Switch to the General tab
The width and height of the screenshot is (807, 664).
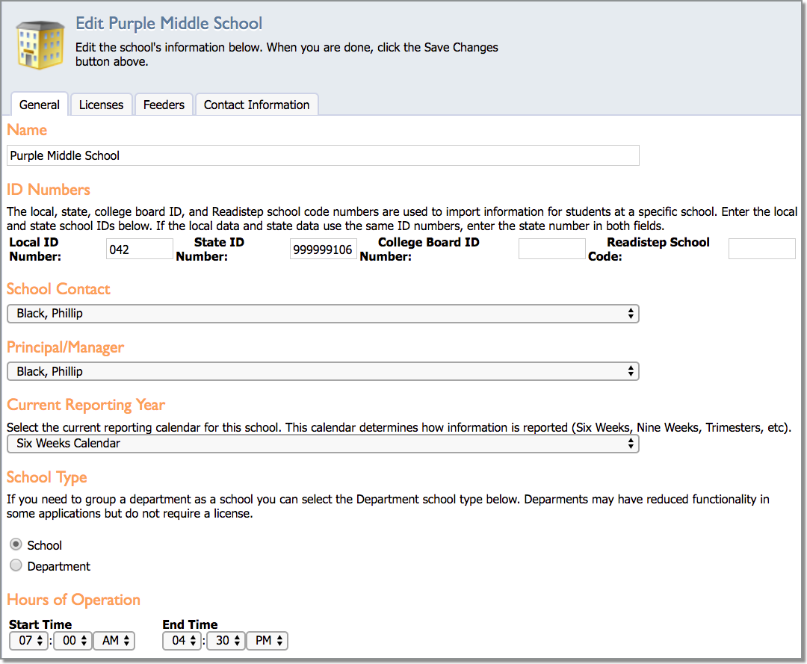point(40,105)
